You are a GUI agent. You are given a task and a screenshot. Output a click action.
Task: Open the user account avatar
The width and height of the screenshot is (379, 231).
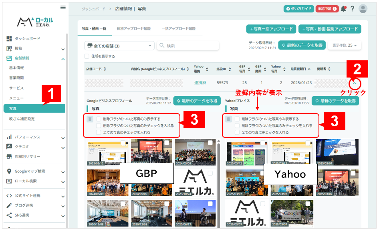coord(363,9)
